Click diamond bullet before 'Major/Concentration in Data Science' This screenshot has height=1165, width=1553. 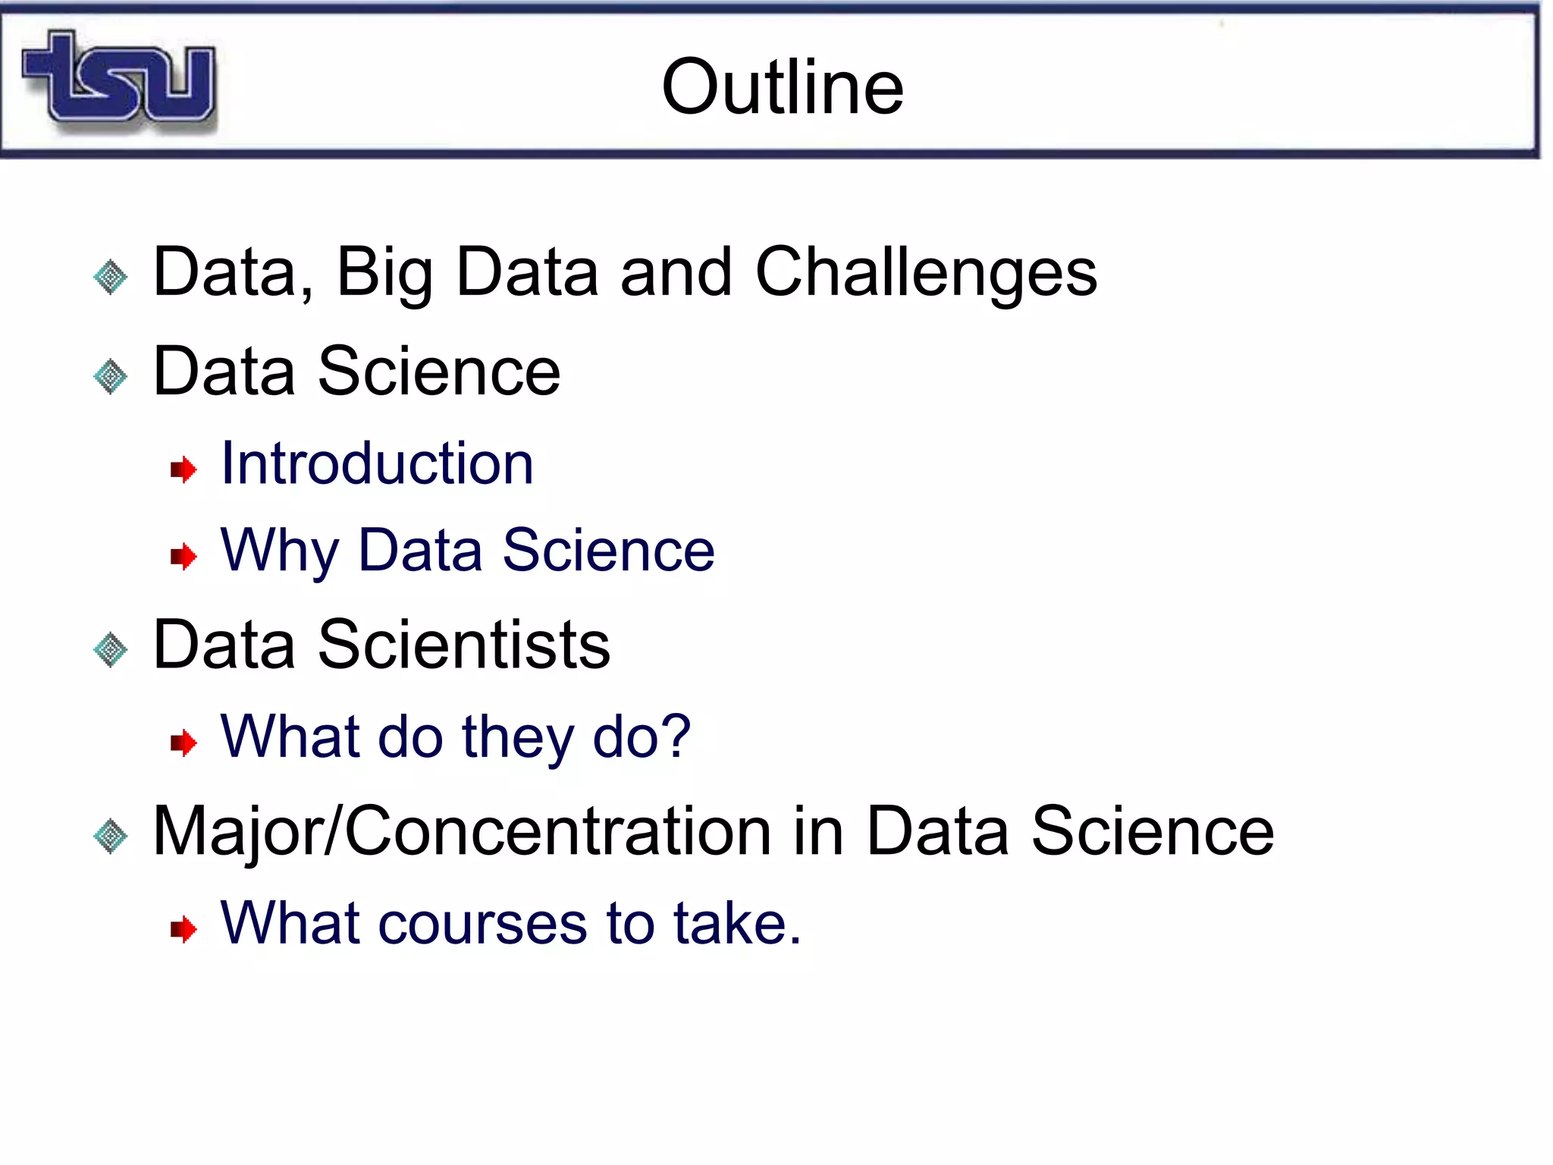(111, 836)
